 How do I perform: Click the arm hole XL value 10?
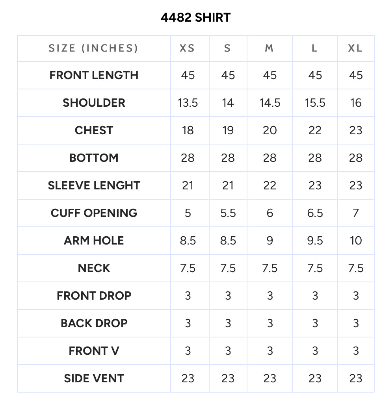tap(356, 241)
